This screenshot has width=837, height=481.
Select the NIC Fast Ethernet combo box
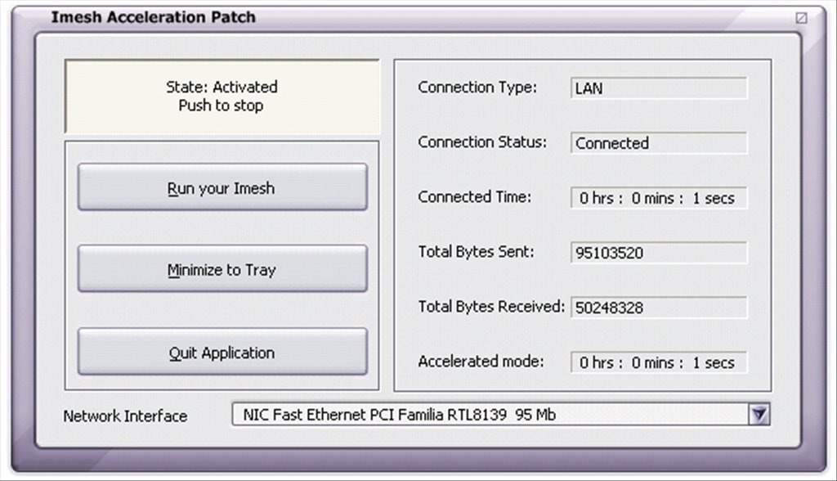click(x=501, y=415)
